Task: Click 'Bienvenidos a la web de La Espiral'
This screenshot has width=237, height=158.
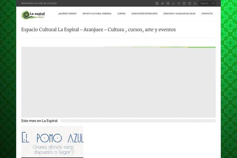Action: point(39,3)
